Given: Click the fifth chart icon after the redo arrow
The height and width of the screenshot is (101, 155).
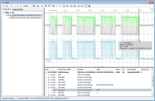Looking at the screenshot, I should [79, 6].
